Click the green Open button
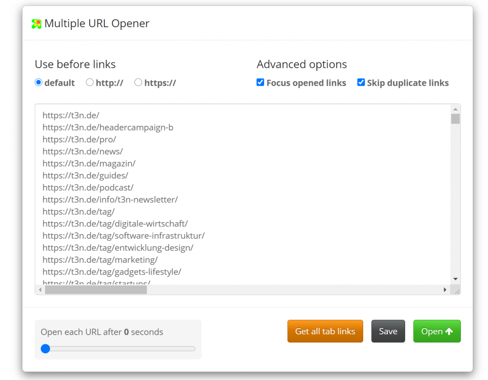The height and width of the screenshot is (380, 488). click(x=437, y=331)
